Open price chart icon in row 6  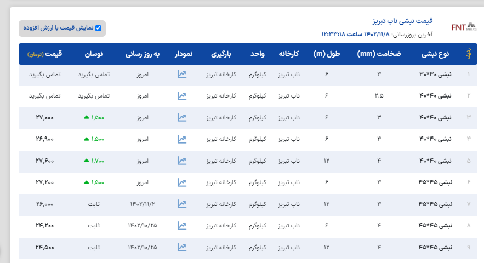pos(182,182)
